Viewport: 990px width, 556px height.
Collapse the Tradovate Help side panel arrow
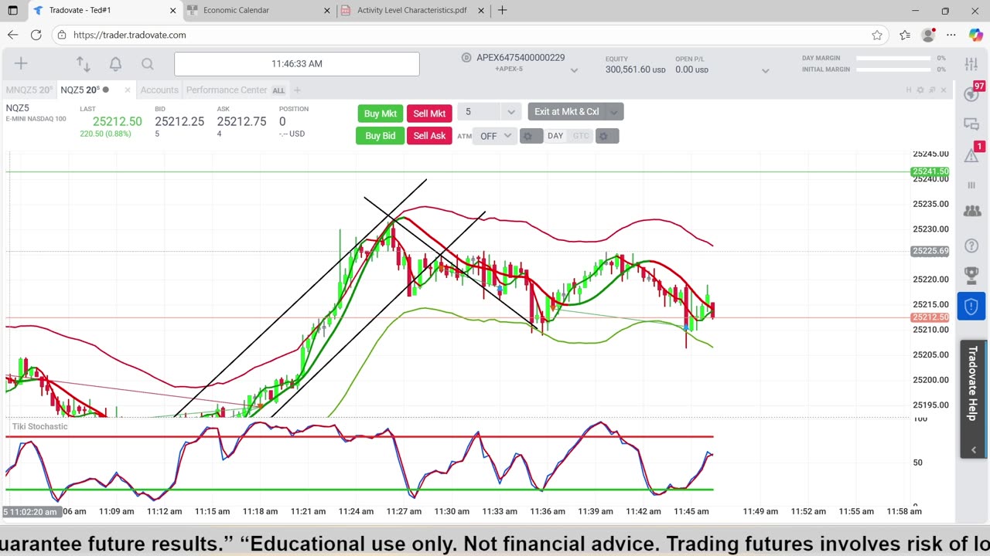click(x=973, y=449)
